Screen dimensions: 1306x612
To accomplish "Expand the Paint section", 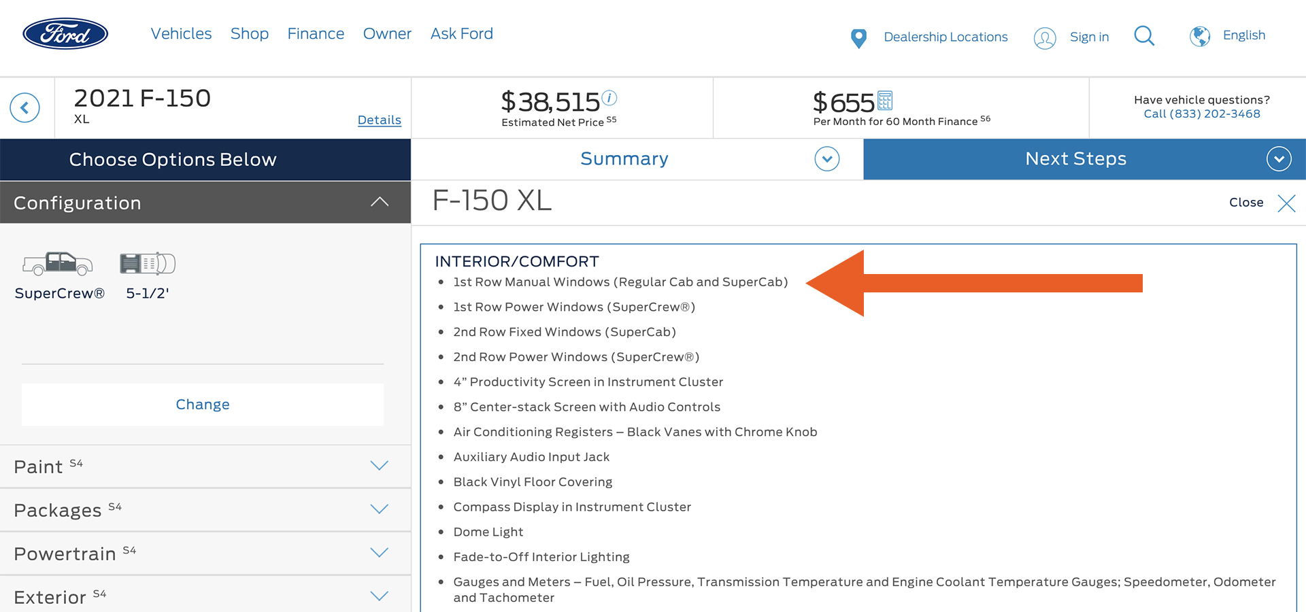I will [379, 466].
